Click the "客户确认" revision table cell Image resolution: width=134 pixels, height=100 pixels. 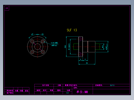pos(10,93)
